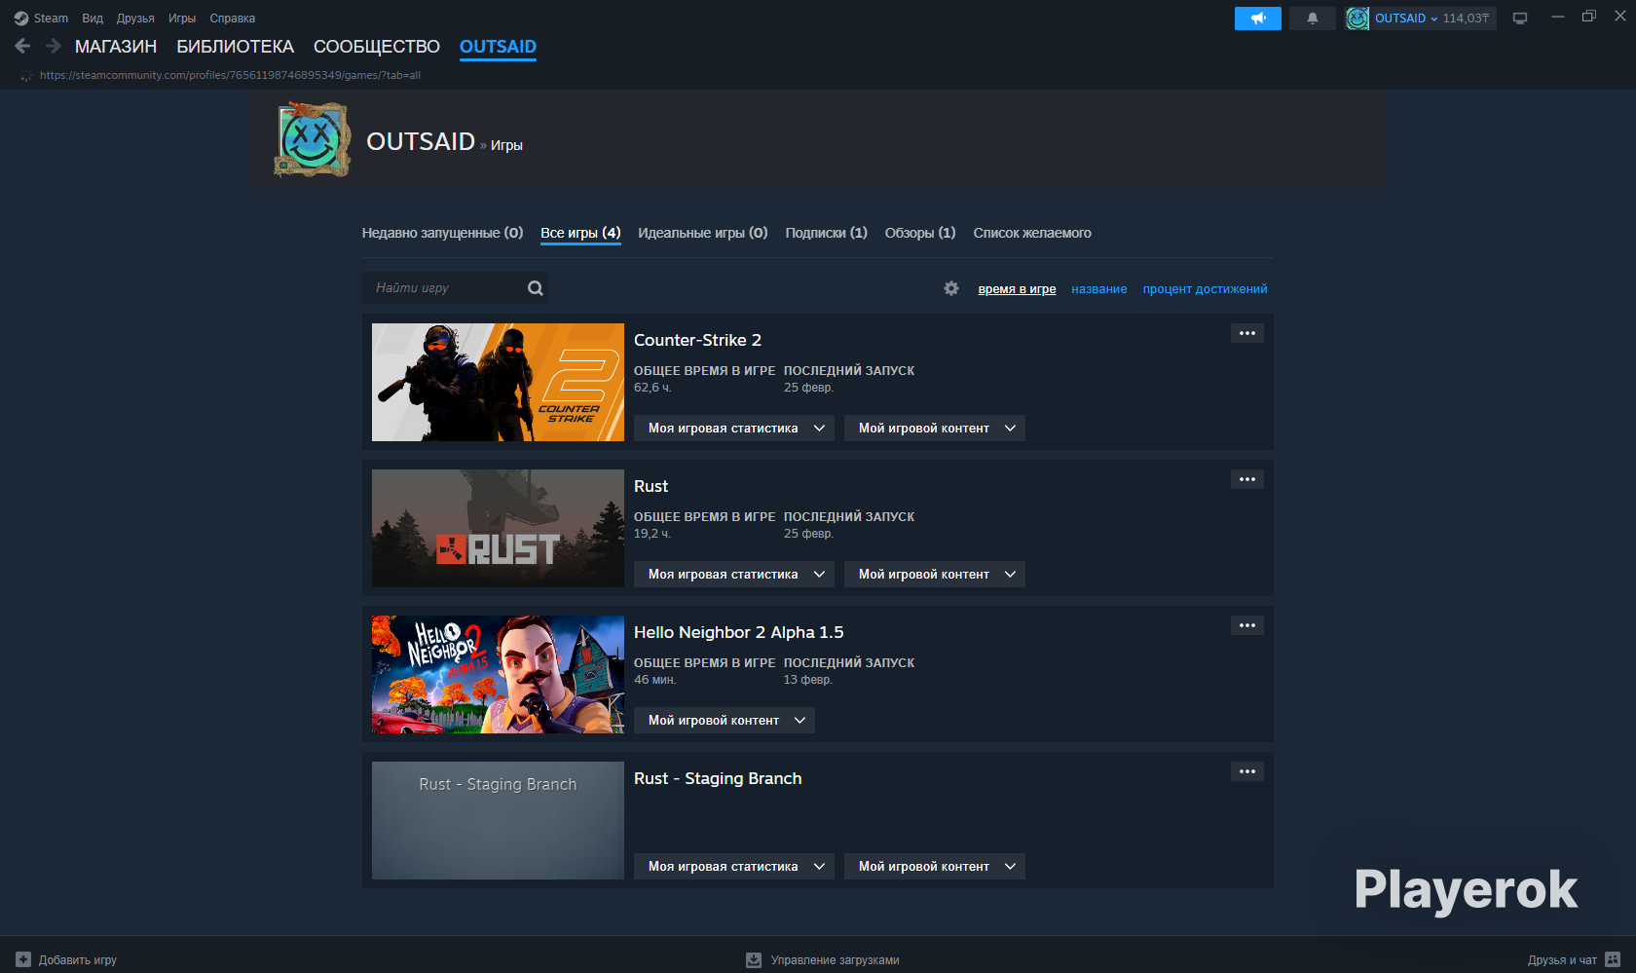
Task: Open the three-dot menu for Hello Neighbor 2
Action: [x=1247, y=625]
